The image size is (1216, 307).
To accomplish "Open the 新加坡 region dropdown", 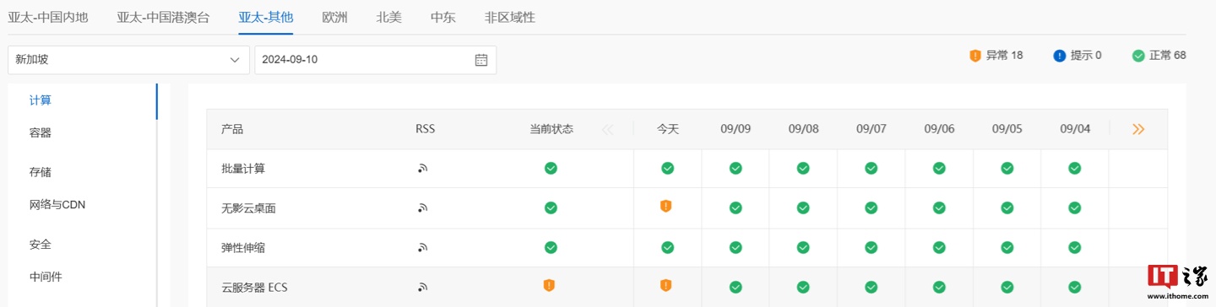I will 128,60.
